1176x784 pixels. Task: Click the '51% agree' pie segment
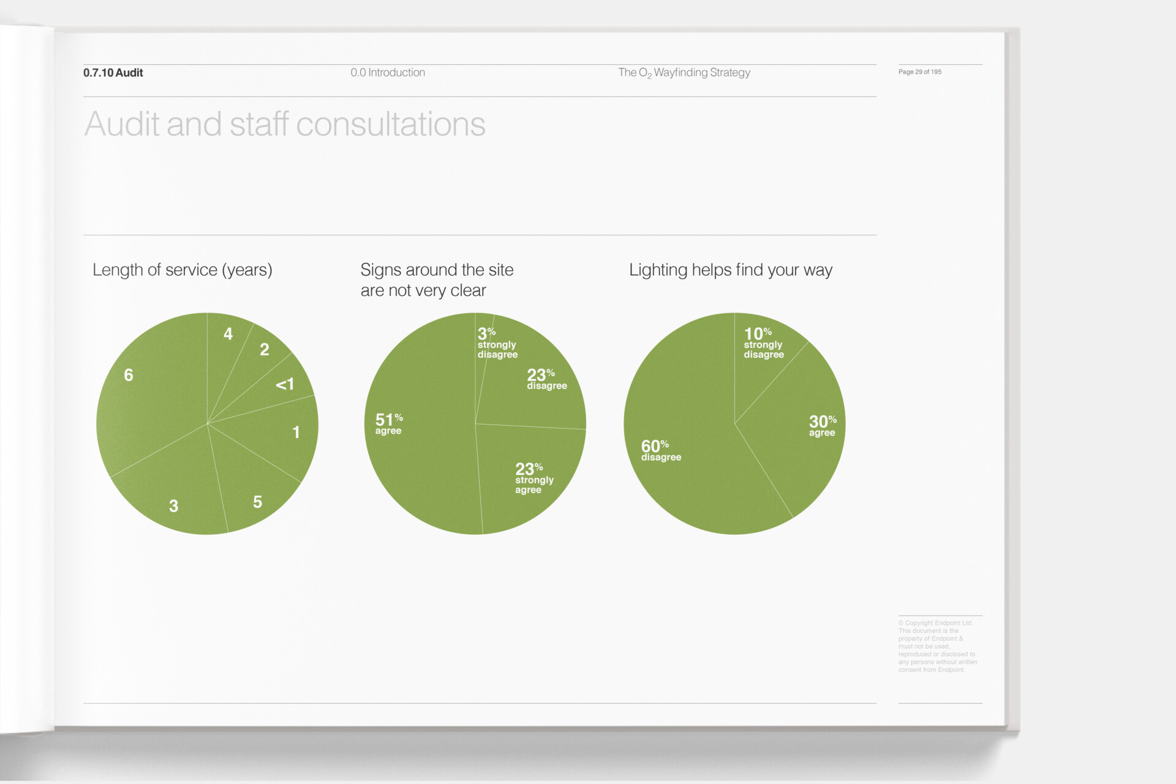[x=417, y=424]
